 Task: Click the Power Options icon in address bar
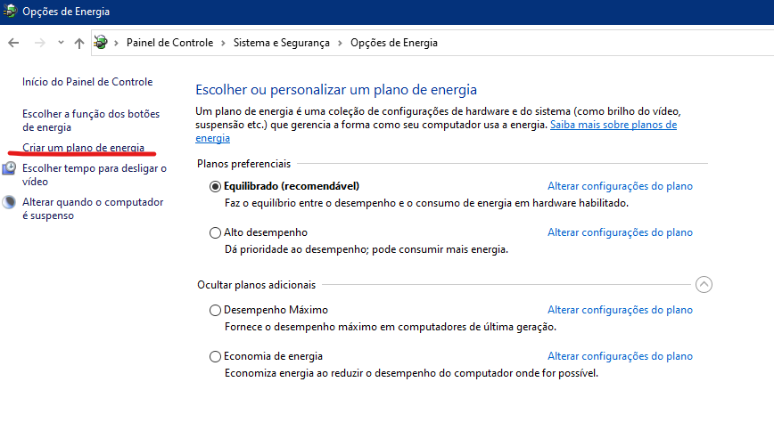coord(101,43)
